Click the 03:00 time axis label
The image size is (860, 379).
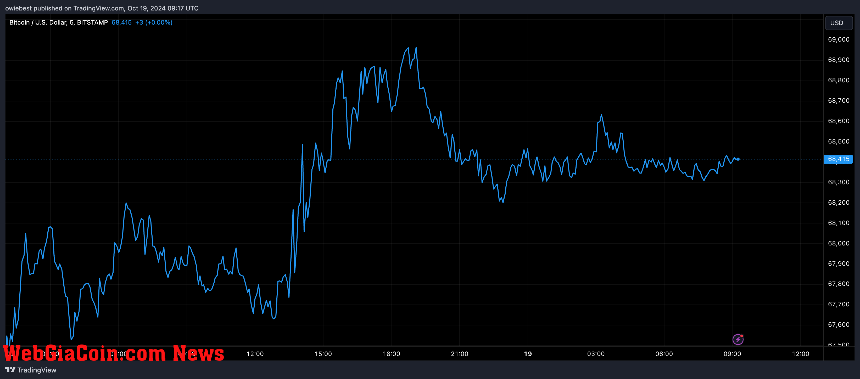coord(596,354)
